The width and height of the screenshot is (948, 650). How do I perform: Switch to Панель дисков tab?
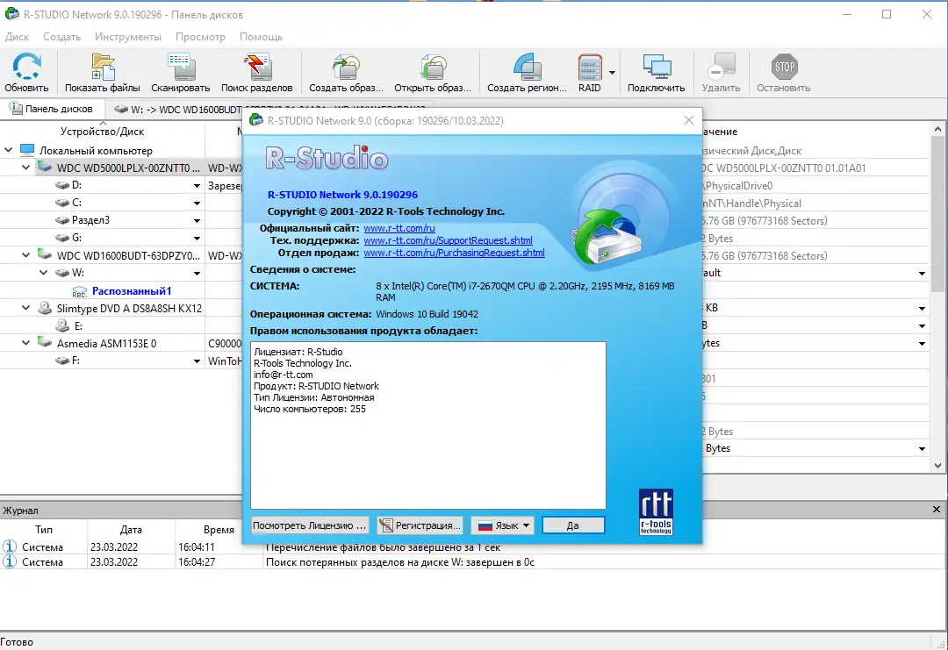[53, 109]
